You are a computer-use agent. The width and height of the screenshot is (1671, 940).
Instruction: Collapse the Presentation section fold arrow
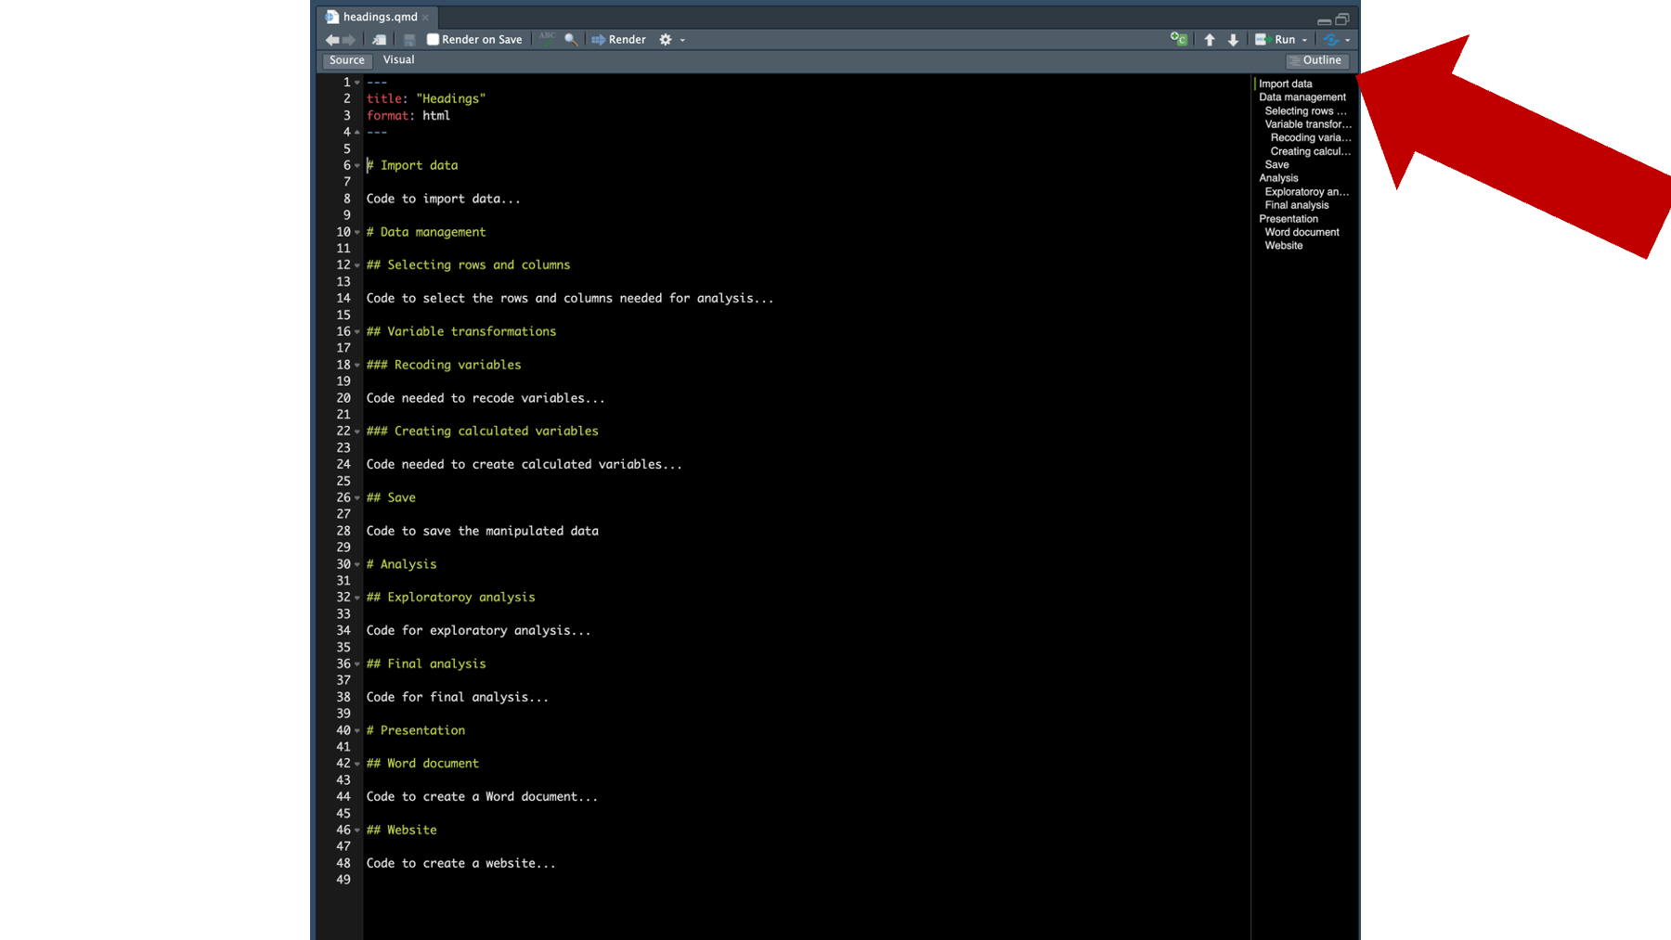(x=357, y=731)
